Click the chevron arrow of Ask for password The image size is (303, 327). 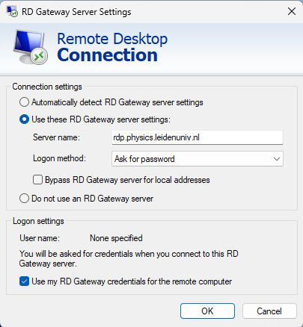277,159
